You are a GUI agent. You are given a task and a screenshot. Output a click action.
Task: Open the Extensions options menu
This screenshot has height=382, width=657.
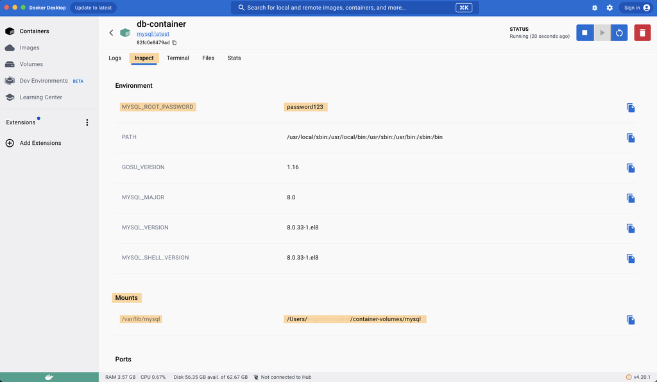(x=87, y=122)
